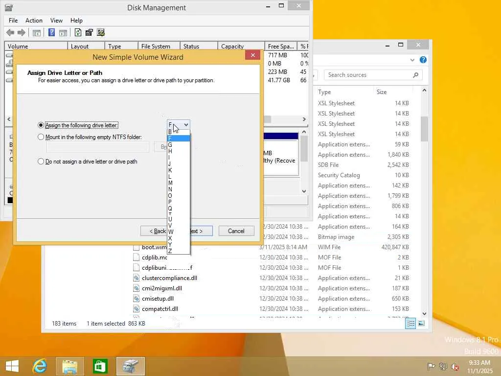Click the Back button in wizard
The width and height of the screenshot is (501, 376).
point(154,231)
